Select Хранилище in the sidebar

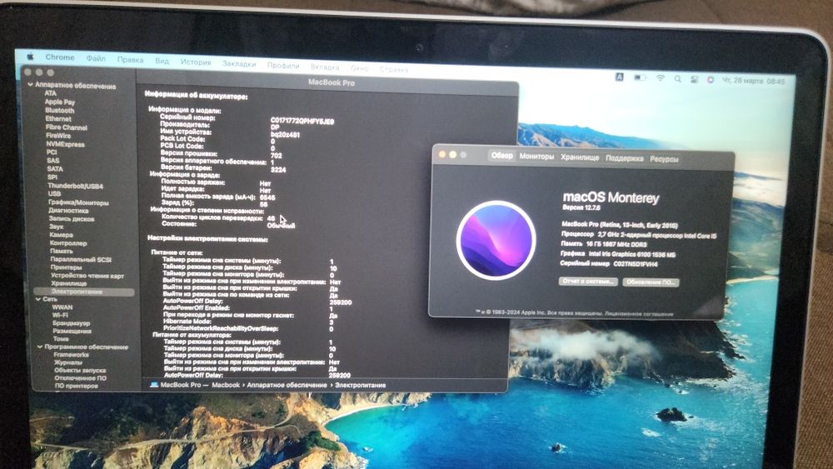pos(68,283)
